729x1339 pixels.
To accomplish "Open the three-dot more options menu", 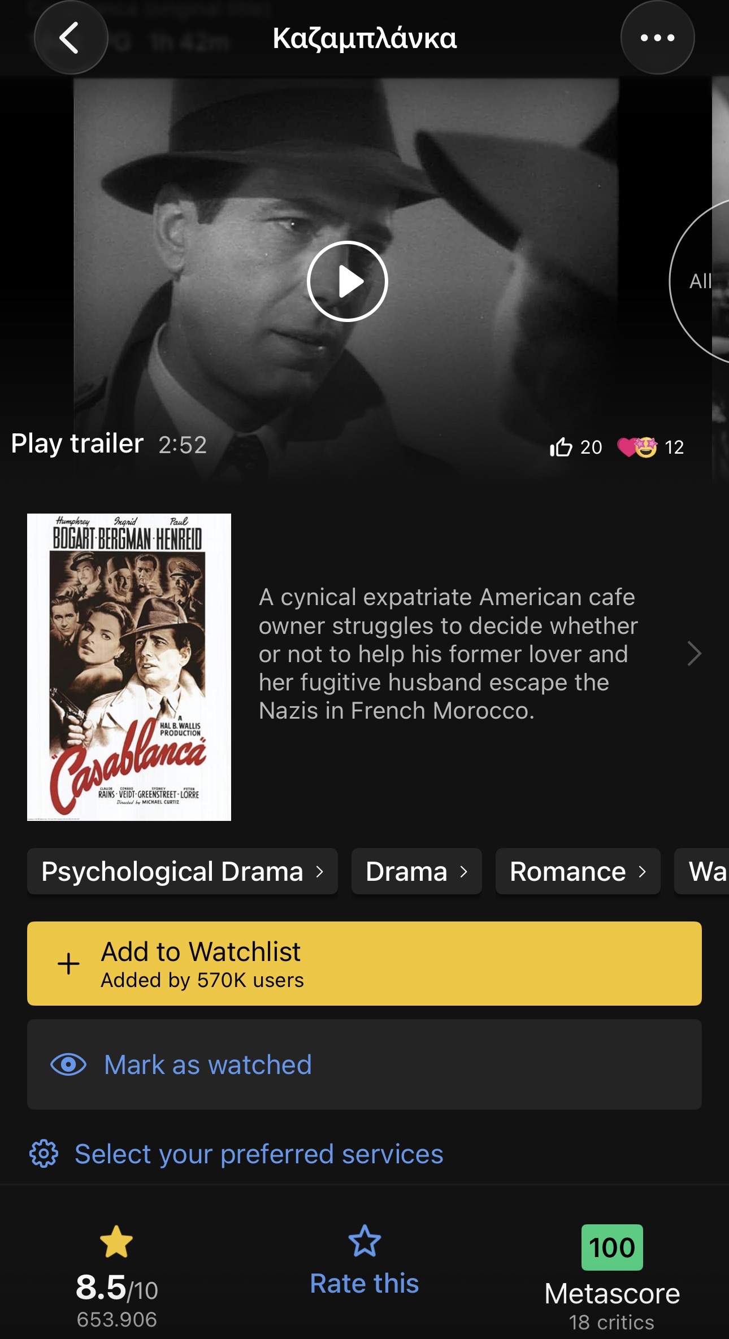I will 657,38.
